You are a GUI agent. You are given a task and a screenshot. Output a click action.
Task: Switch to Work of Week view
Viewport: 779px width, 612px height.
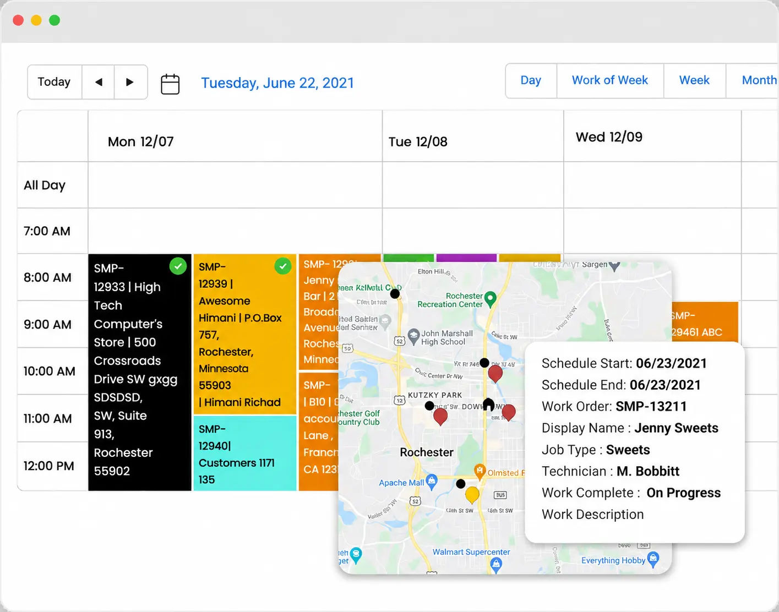(610, 80)
